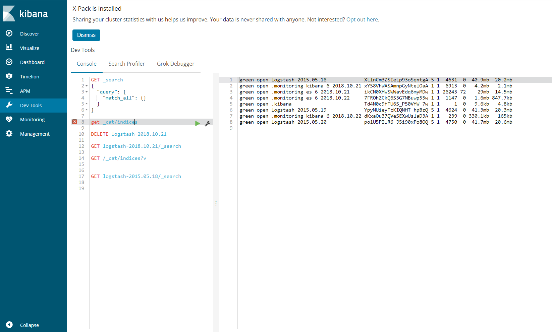Click 'GET /_cat/indices?v' request

pyautogui.click(x=118, y=158)
